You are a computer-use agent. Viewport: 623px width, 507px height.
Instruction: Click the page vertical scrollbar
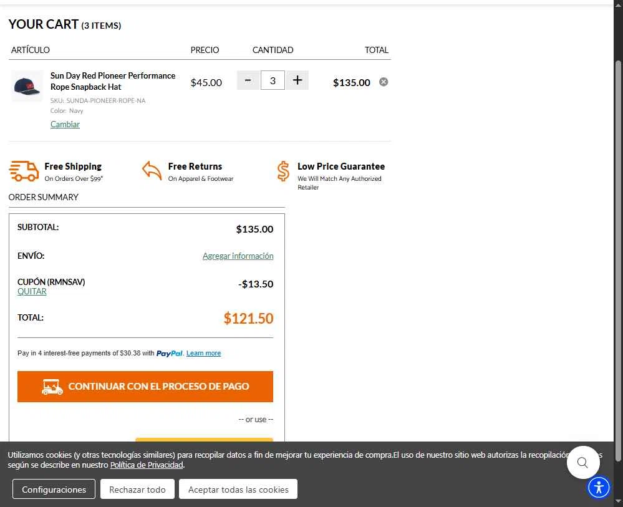618,261
